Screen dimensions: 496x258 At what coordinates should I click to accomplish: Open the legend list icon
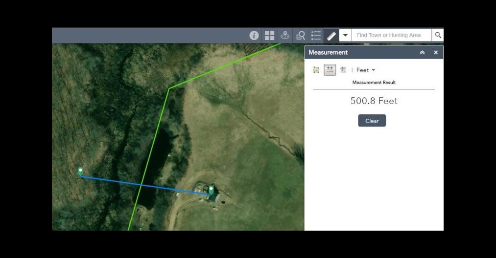click(x=316, y=35)
